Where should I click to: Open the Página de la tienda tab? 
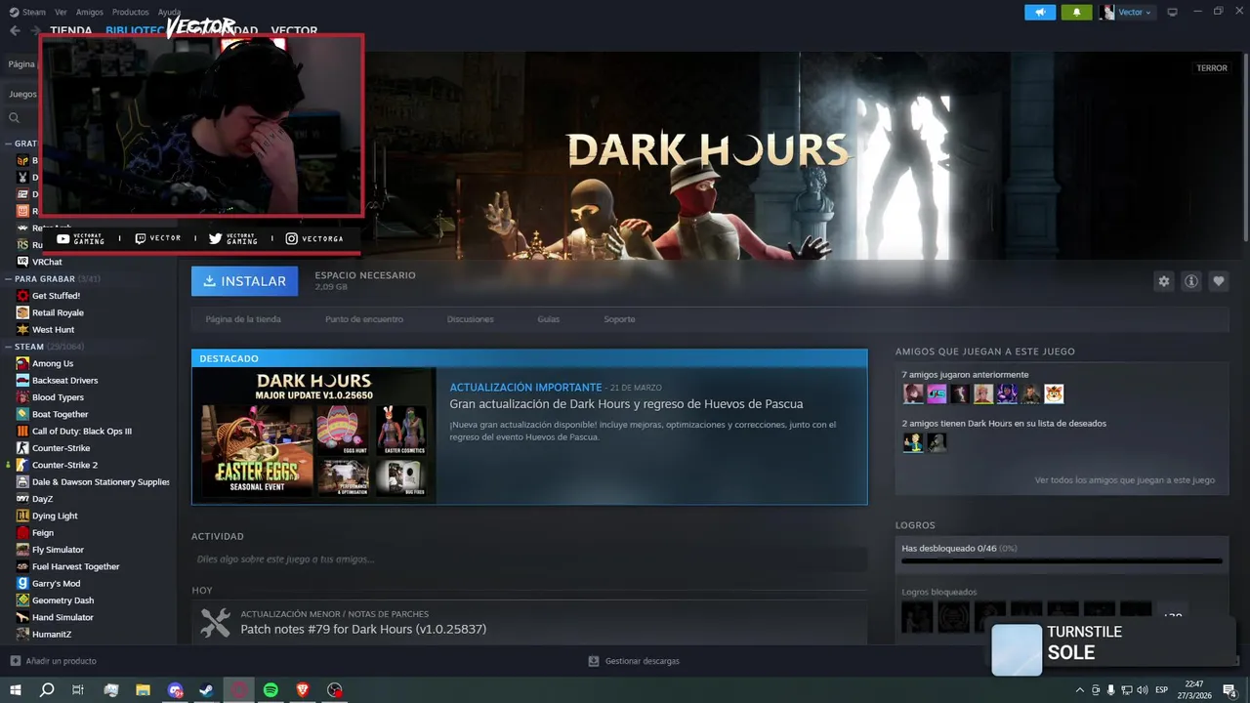pos(243,319)
